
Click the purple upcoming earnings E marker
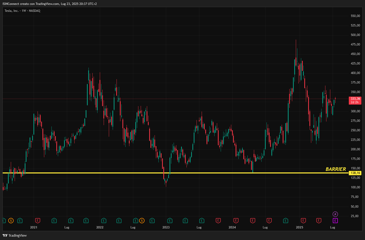(x=335, y=220)
